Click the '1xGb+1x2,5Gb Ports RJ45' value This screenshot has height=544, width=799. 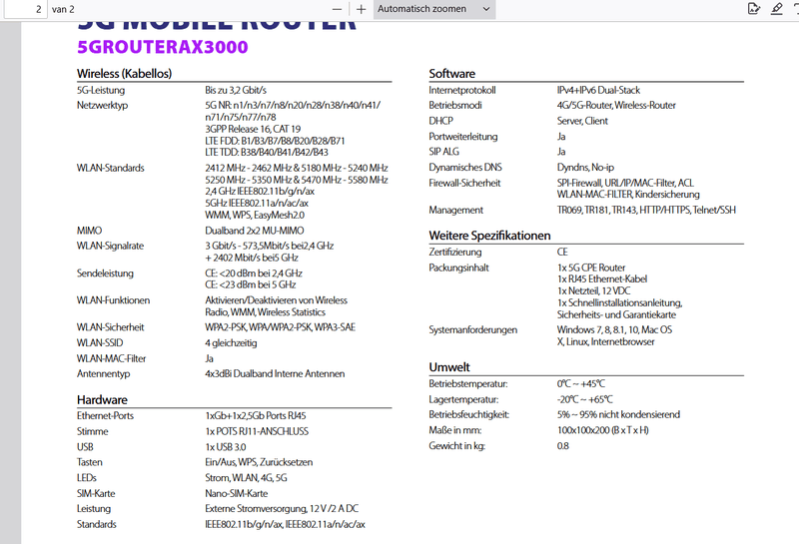click(x=256, y=416)
